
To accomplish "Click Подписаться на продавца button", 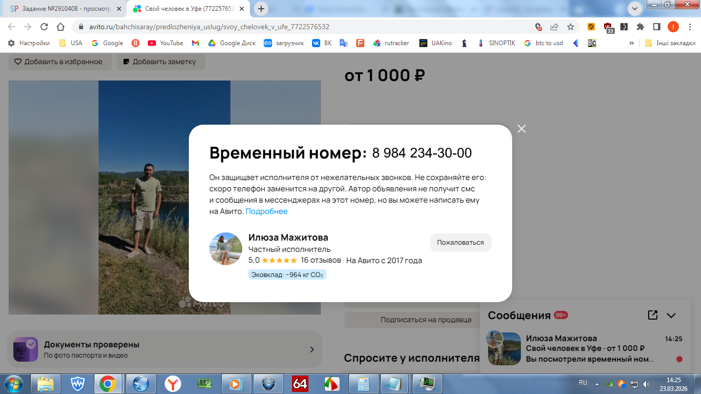I will [x=426, y=320].
